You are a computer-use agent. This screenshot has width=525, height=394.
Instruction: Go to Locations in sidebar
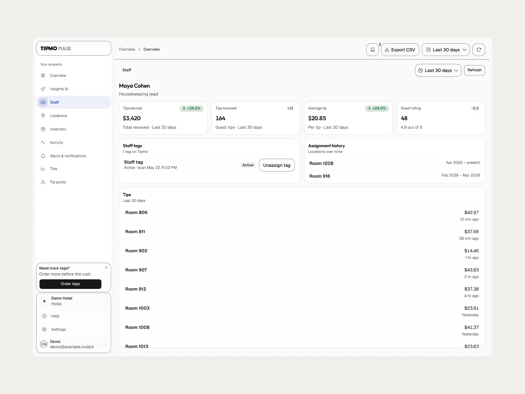(74, 116)
